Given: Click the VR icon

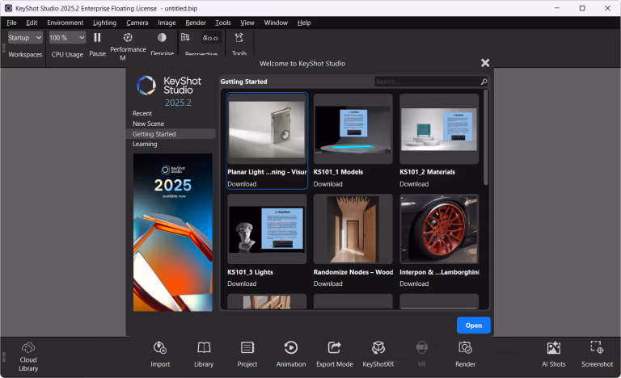Looking at the screenshot, I should point(422,348).
